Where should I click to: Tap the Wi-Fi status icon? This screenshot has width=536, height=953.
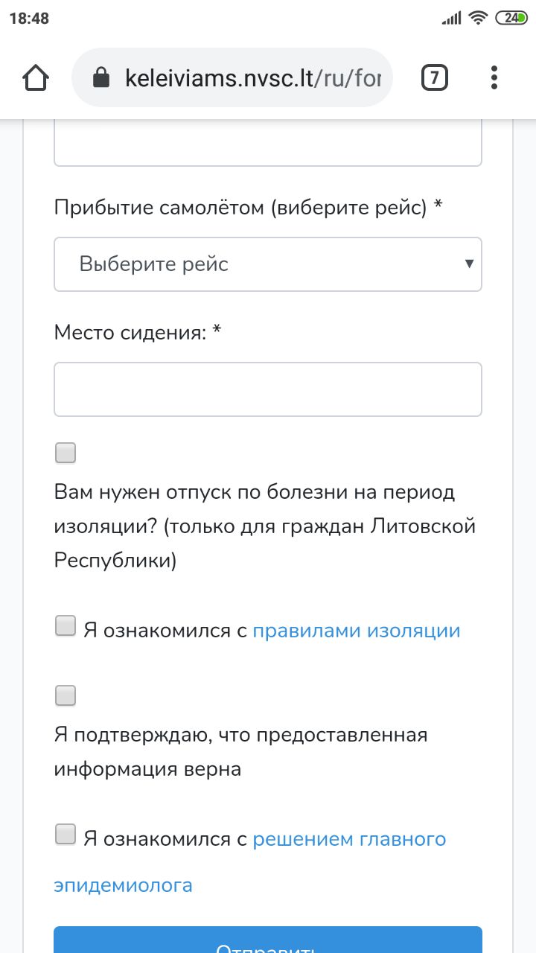(x=478, y=19)
